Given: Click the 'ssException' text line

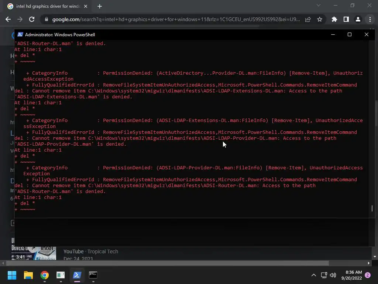Looking at the screenshot, I should point(39,126).
